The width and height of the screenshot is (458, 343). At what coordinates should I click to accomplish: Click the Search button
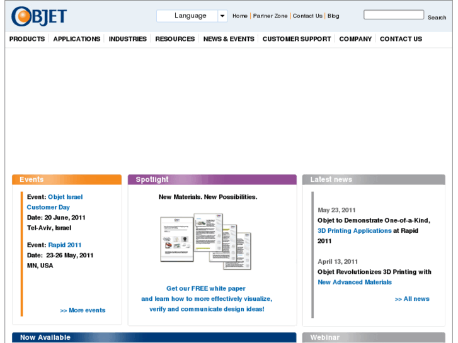pos(437,18)
